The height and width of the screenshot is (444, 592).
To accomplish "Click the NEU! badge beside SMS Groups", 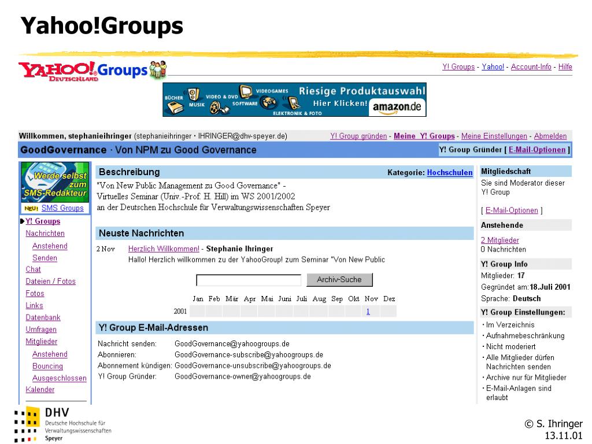I will pos(31,208).
